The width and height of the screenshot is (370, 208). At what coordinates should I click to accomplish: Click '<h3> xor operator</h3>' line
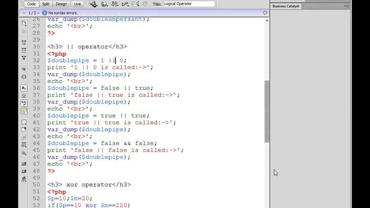89,185
